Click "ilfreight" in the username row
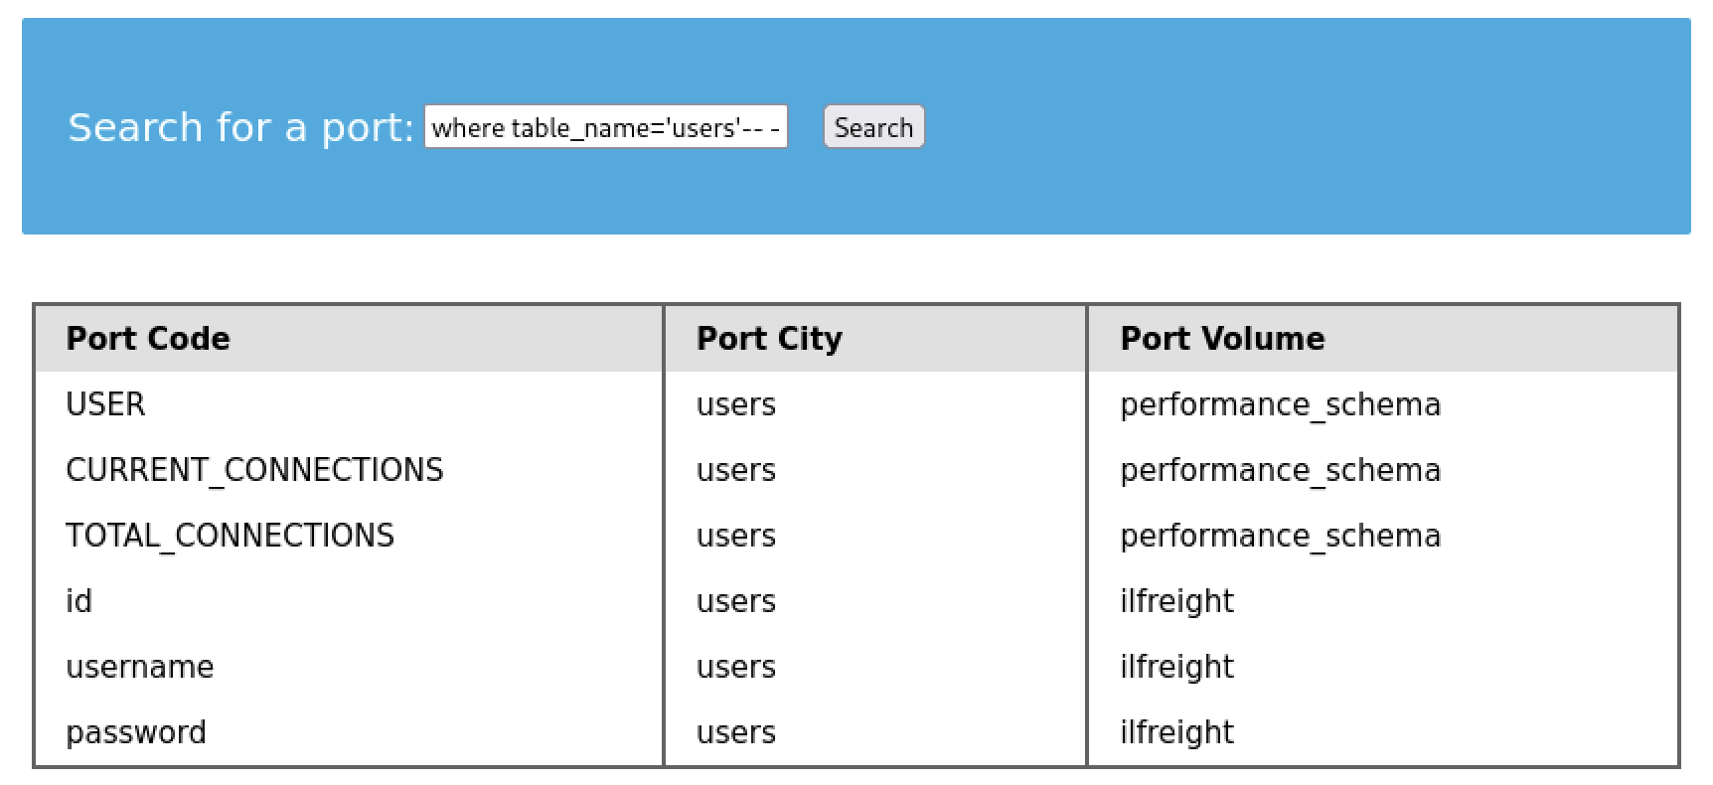The height and width of the screenshot is (785, 1713). point(1176,667)
